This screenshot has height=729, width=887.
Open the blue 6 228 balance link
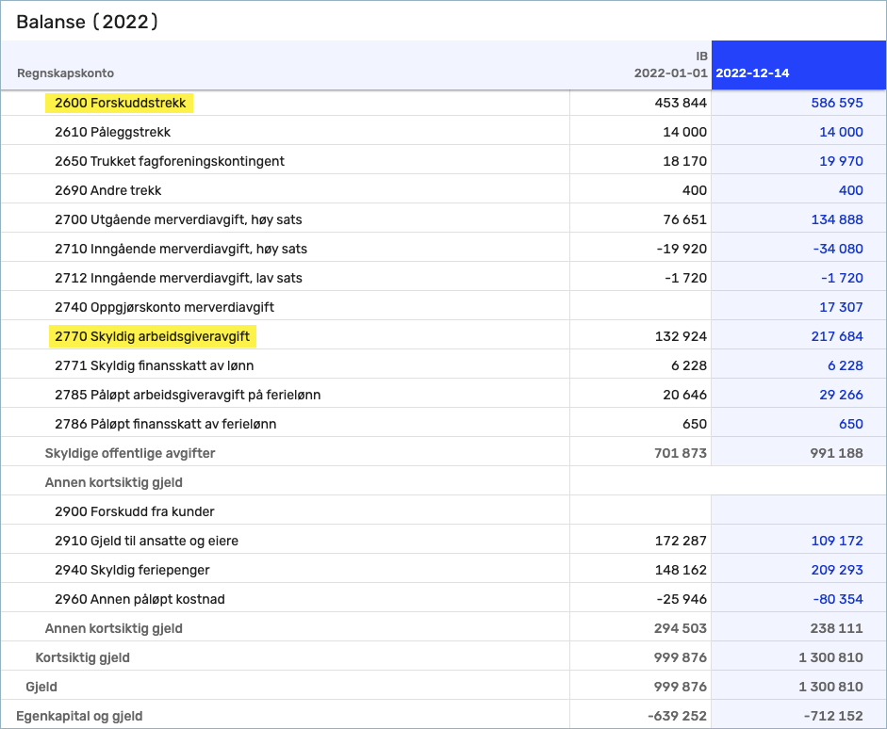pyautogui.click(x=846, y=366)
